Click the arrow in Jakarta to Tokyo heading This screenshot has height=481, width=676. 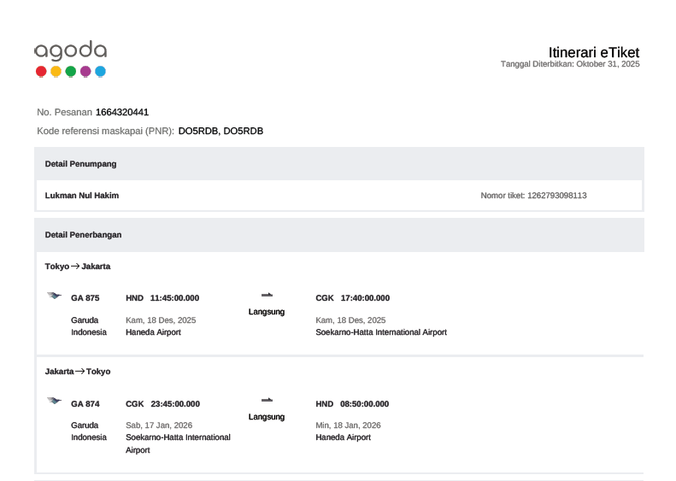79,372
